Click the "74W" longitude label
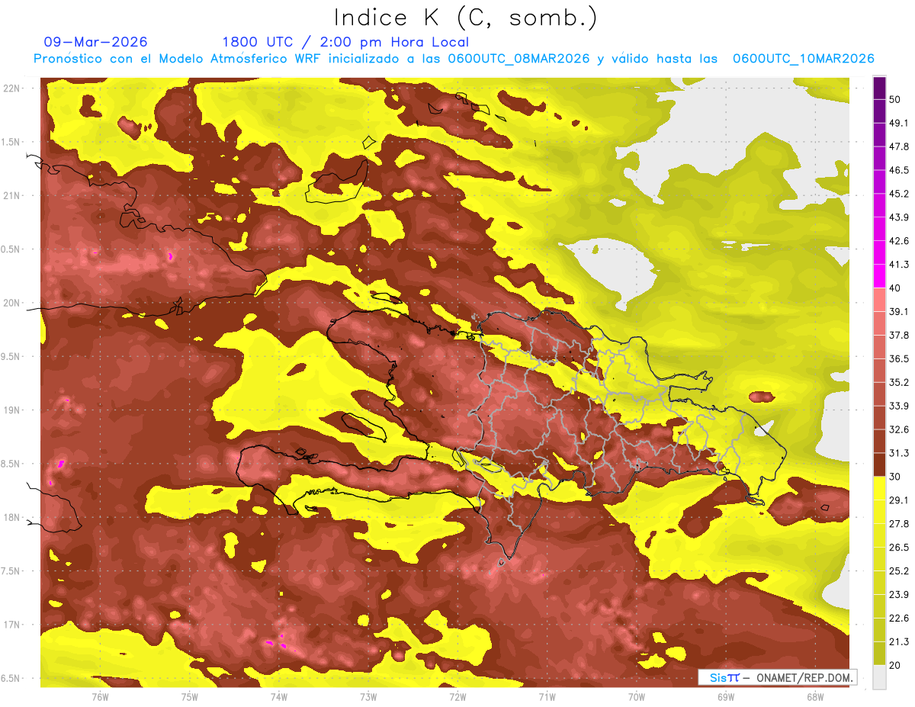Screen dimensions: 915x707 pyautogui.click(x=279, y=696)
